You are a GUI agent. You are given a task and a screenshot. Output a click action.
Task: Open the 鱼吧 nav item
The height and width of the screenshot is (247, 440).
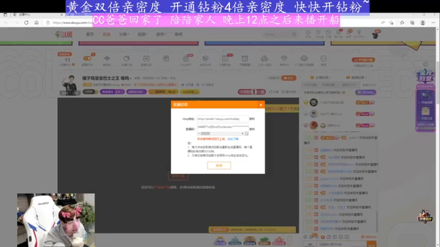tap(178, 34)
